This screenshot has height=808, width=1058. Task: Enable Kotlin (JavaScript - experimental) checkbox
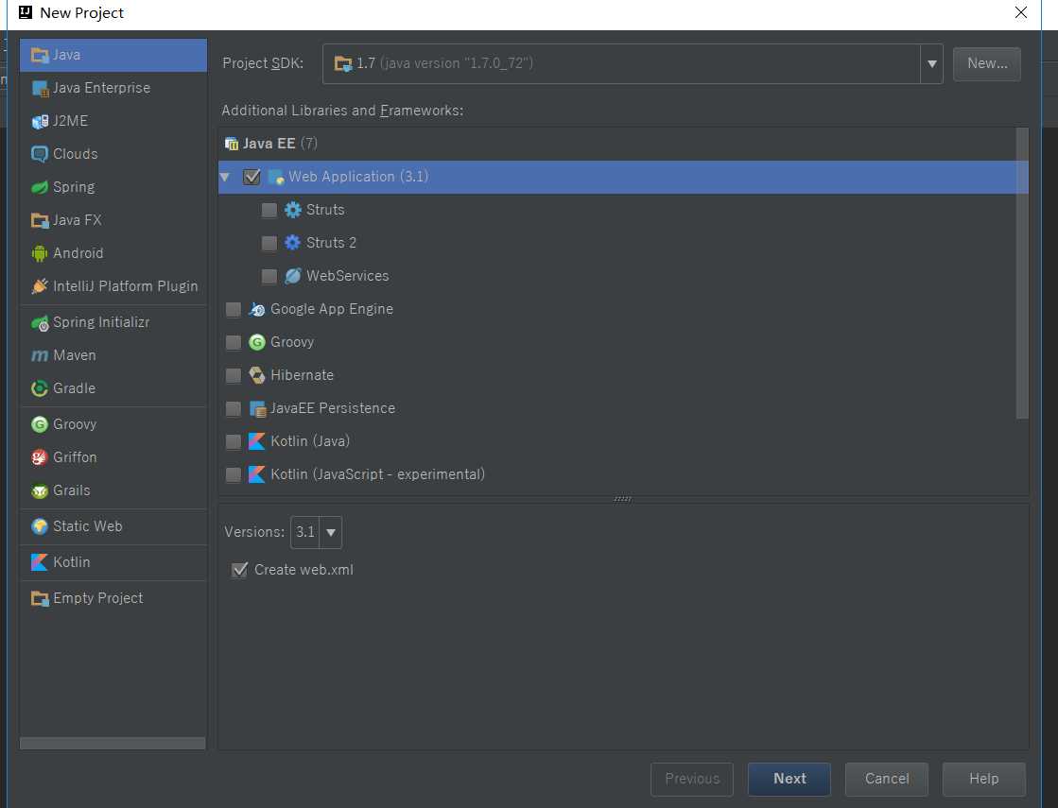(x=233, y=474)
